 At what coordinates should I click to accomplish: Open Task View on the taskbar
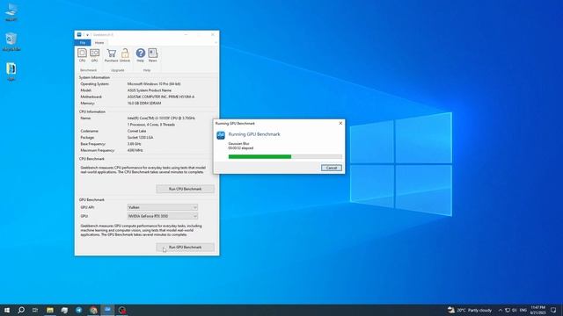coord(35,310)
